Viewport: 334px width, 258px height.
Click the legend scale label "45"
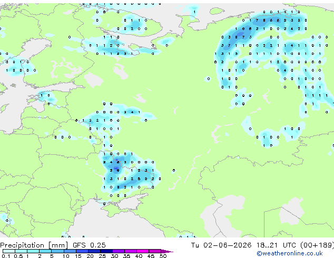coord(151,256)
